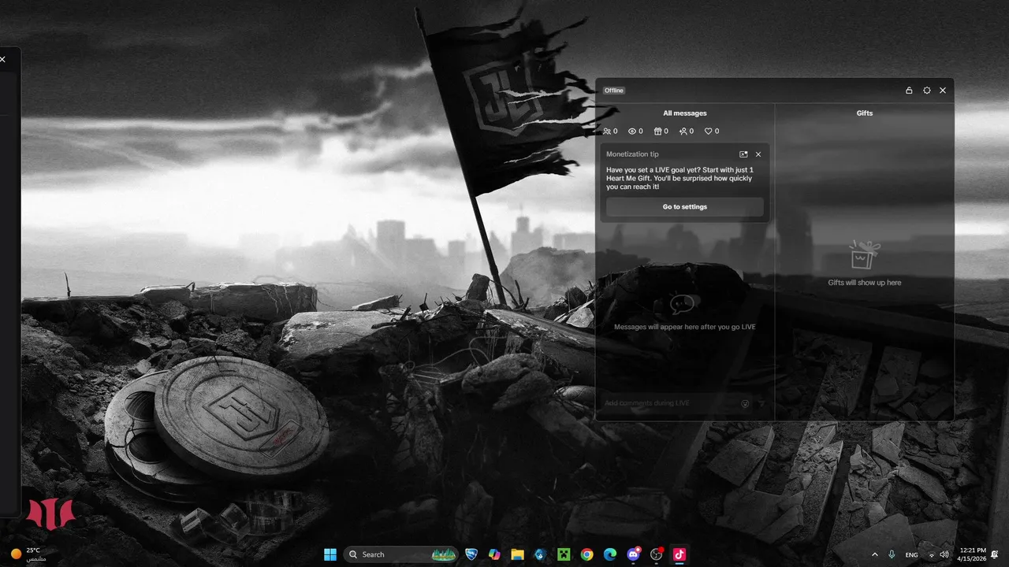Click the chat bubble placeholder icon
Viewport: 1009px width, 567px height.
(684, 304)
